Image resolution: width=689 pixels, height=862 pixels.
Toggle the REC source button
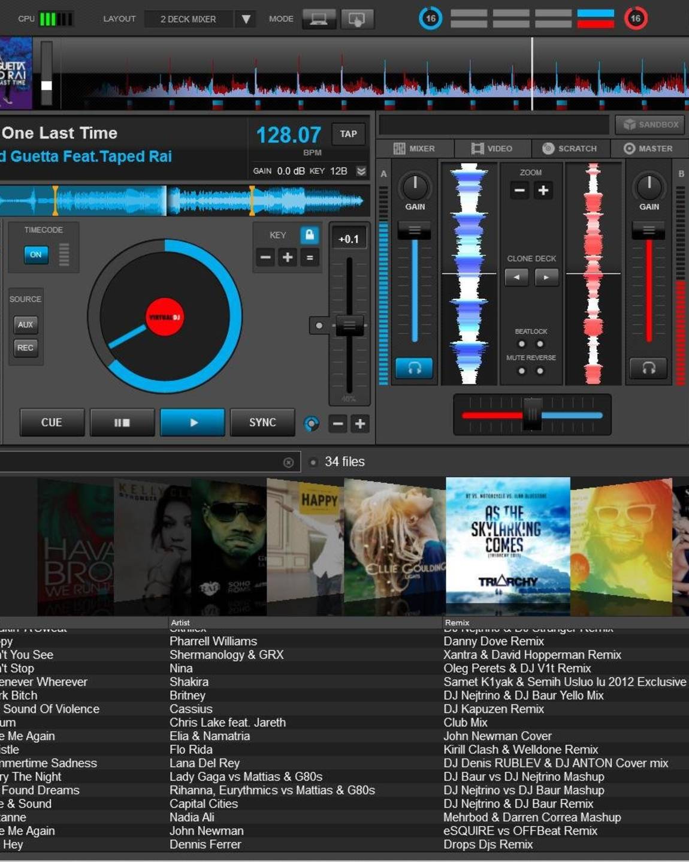tap(25, 348)
